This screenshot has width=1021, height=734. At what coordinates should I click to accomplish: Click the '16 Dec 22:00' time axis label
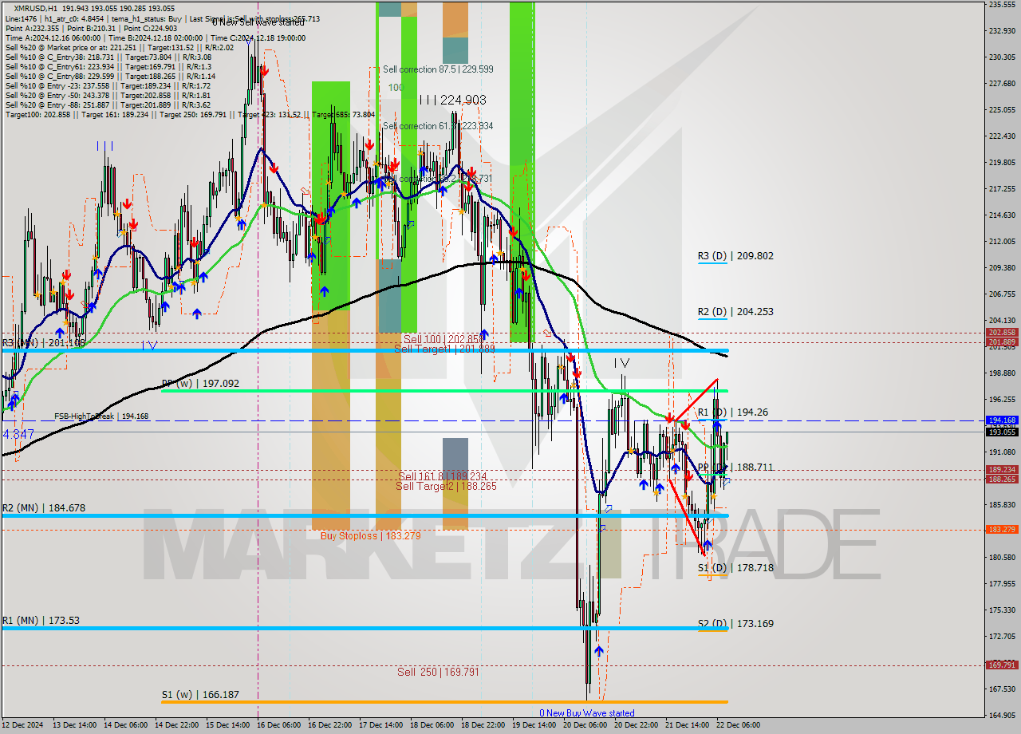click(329, 725)
